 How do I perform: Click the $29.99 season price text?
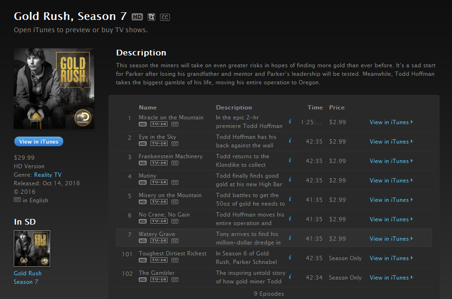point(24,158)
